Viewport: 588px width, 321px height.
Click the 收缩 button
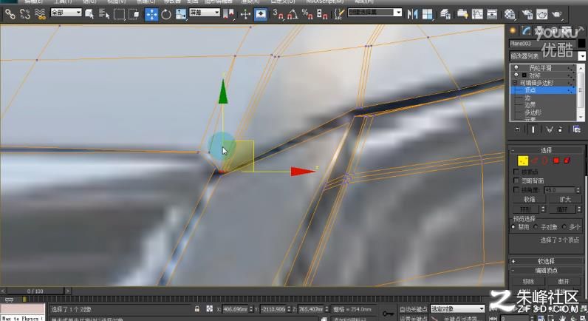(529, 200)
